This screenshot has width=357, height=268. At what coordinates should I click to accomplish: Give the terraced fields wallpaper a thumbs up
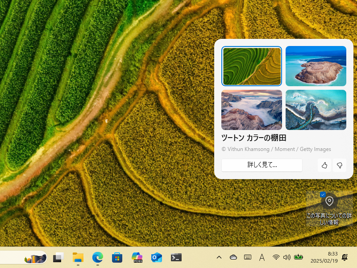pyautogui.click(x=324, y=165)
